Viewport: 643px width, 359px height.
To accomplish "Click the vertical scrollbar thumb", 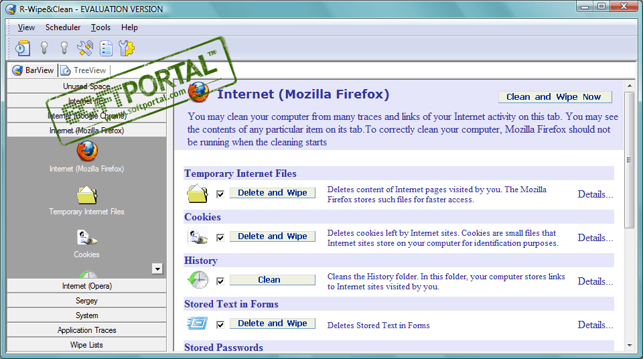I will pos(630,160).
